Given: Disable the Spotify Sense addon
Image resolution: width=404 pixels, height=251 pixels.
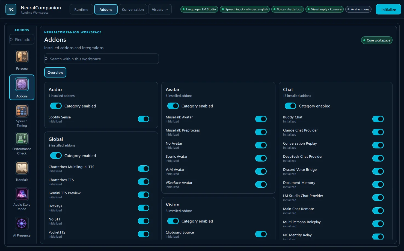Looking at the screenshot, I should [x=144, y=119].
